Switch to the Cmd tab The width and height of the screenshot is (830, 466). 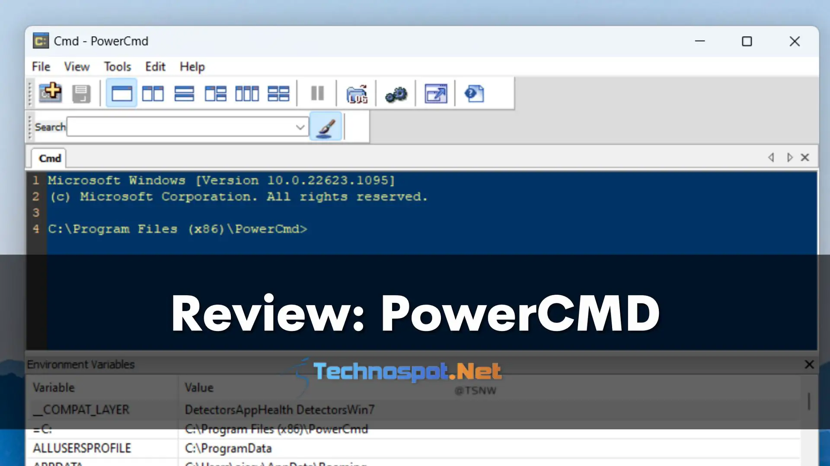(49, 158)
